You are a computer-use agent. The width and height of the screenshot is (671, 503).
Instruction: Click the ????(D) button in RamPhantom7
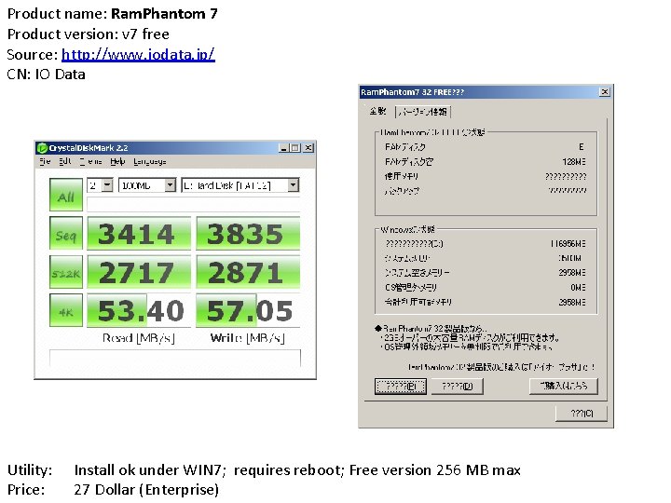click(x=457, y=387)
